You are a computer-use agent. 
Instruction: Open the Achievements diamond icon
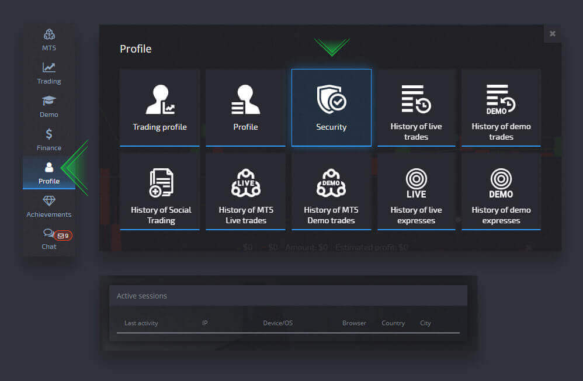(x=49, y=201)
